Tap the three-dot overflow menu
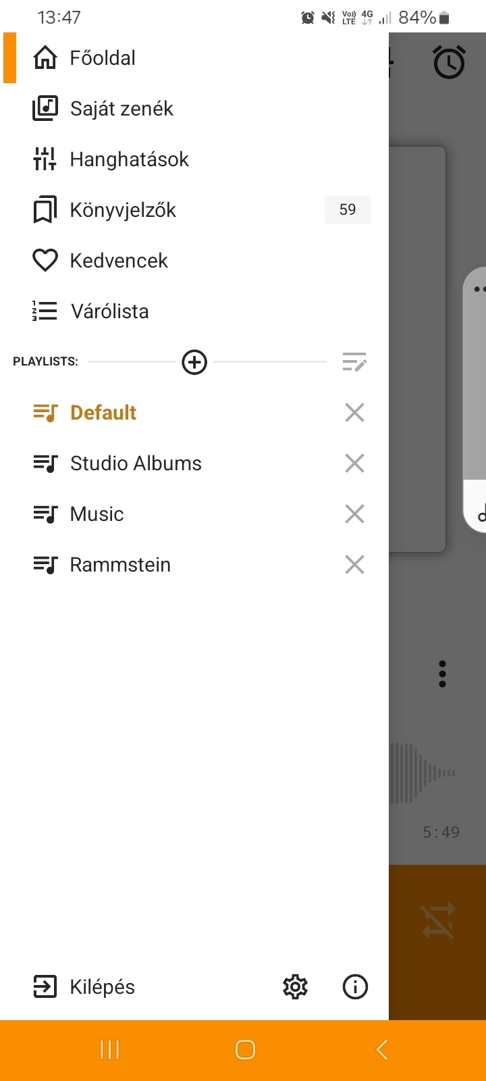The height and width of the screenshot is (1081, 486). [442, 674]
